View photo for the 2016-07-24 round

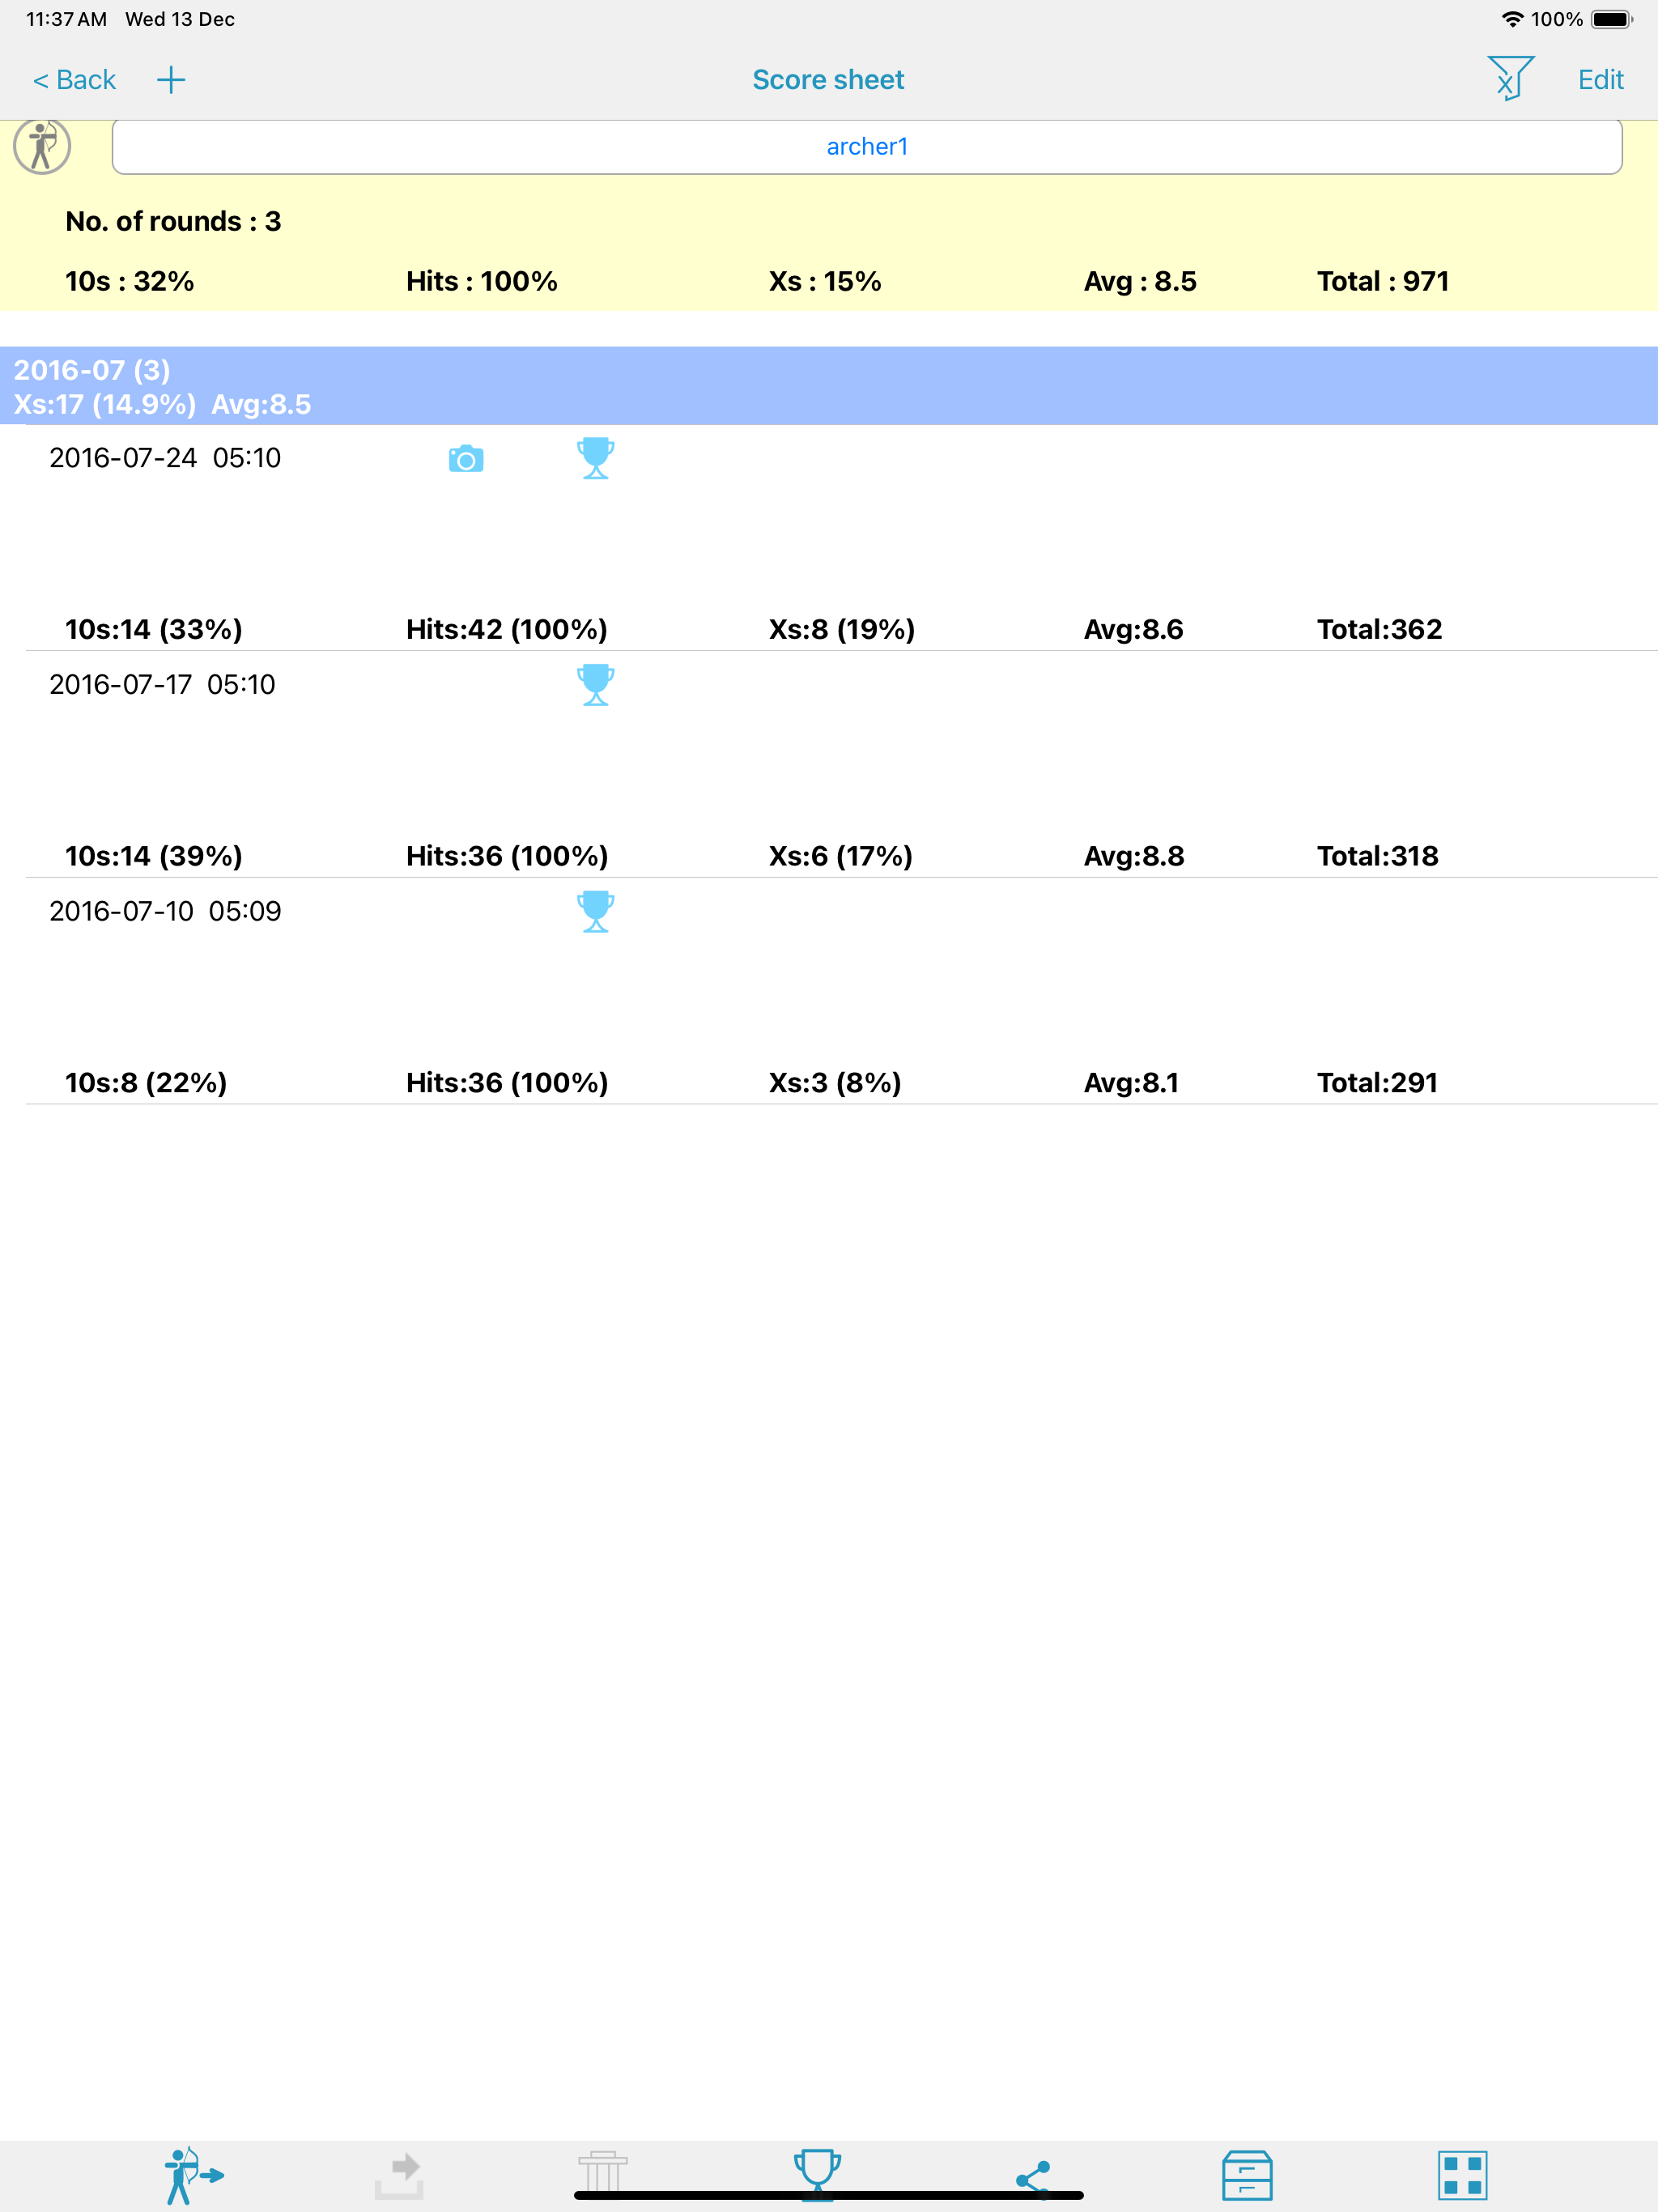click(466, 458)
